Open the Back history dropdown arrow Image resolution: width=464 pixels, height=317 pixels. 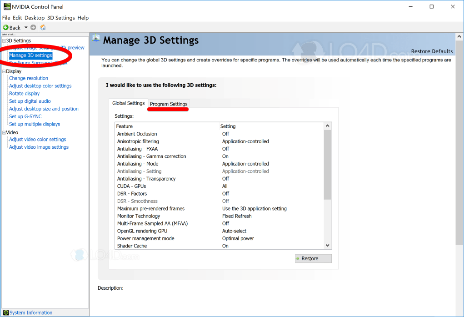[x=26, y=28]
